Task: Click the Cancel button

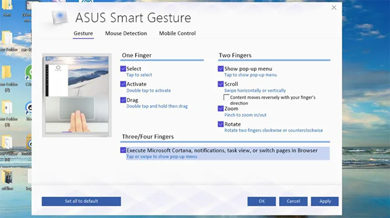Action: coord(293,201)
